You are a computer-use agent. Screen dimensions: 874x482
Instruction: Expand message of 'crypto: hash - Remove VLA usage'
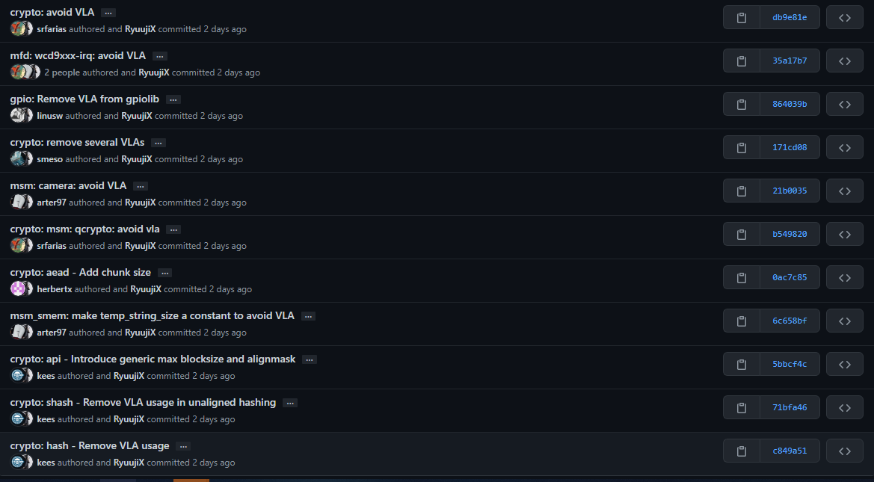coord(183,446)
